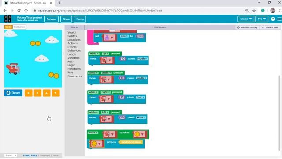Click the Grammarly extension icon
The width and height of the screenshot is (282, 159).
pos(263,11)
